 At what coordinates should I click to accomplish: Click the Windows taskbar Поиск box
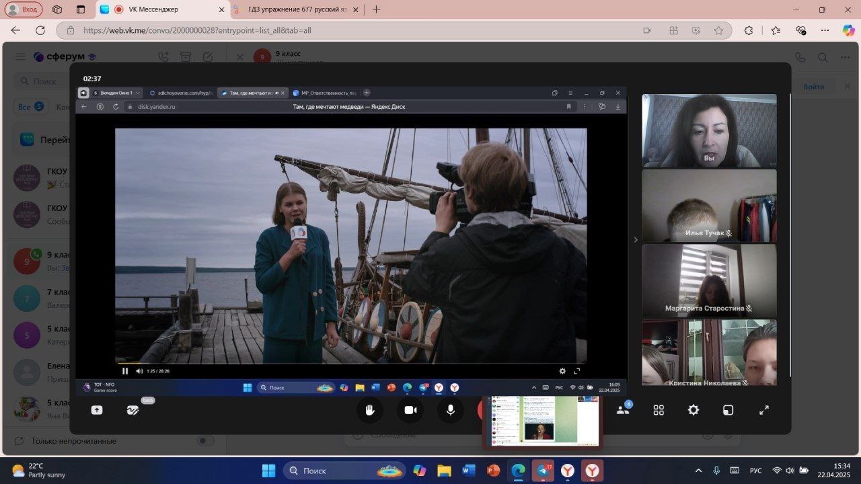click(344, 471)
